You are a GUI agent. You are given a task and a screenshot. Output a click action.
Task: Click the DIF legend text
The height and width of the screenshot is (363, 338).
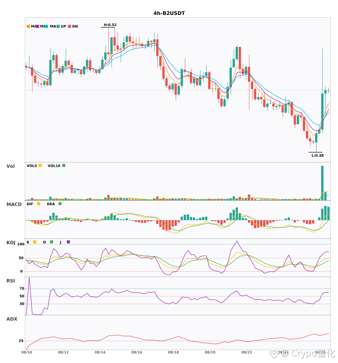(30, 204)
